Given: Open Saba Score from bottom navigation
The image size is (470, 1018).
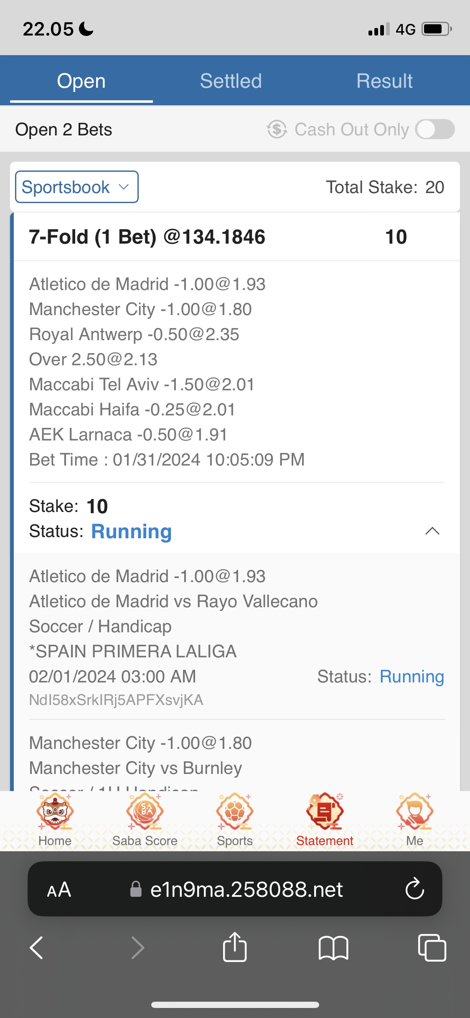Looking at the screenshot, I should click(x=145, y=812).
